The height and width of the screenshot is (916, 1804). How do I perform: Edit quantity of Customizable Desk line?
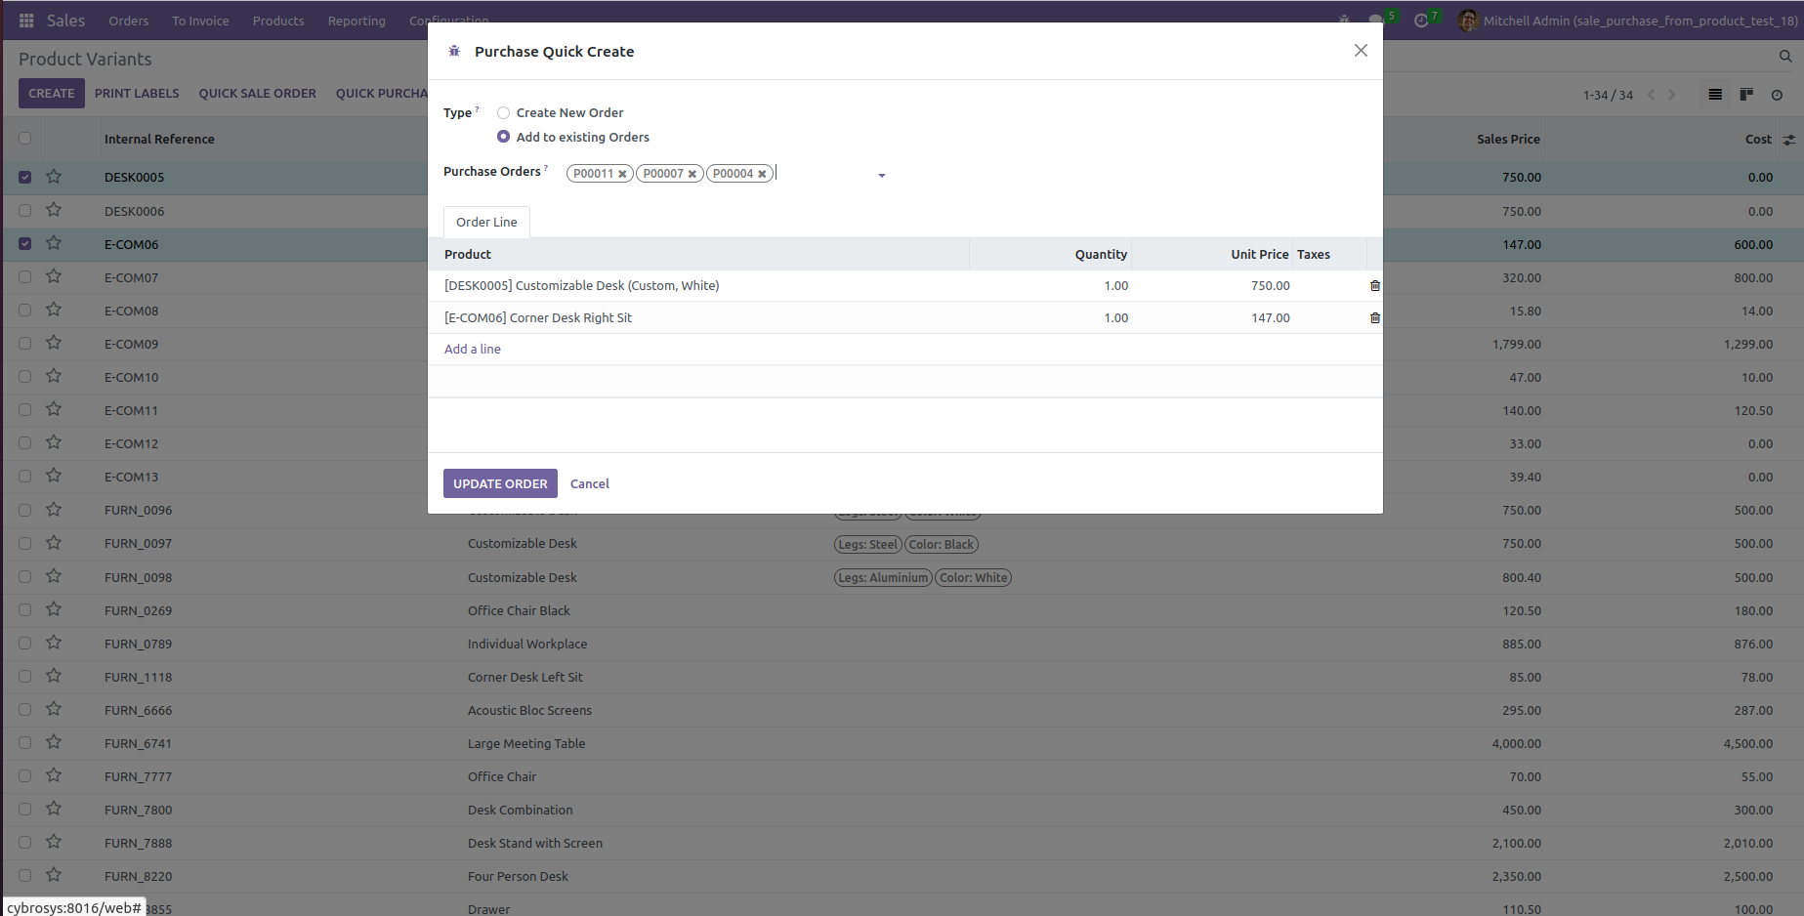1050,286
